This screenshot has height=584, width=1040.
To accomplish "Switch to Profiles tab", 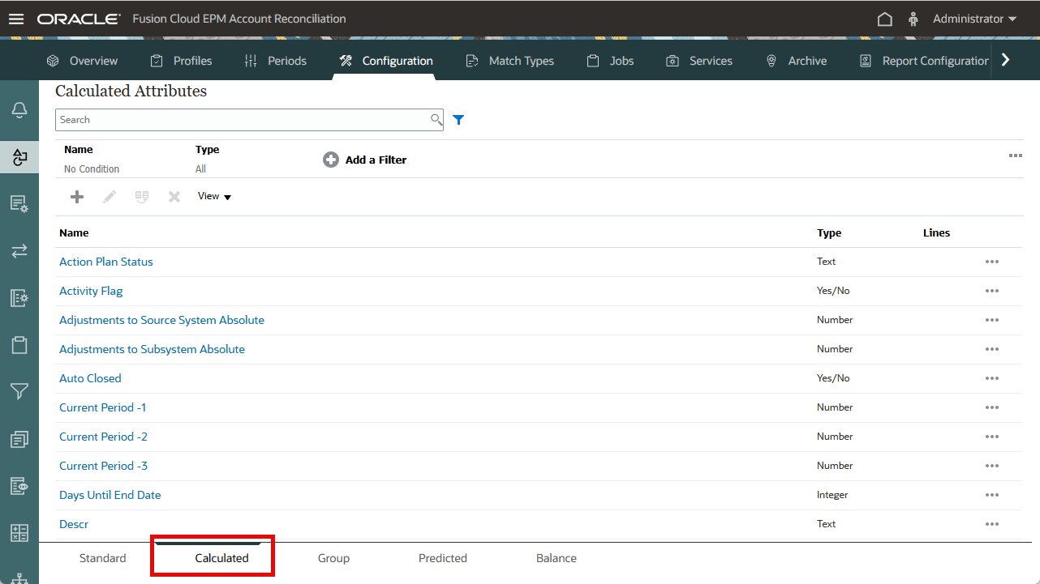I will click(x=181, y=61).
